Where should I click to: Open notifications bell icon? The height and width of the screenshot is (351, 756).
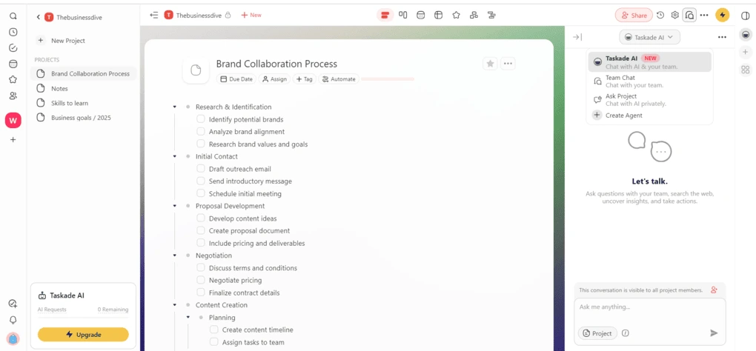[13, 320]
